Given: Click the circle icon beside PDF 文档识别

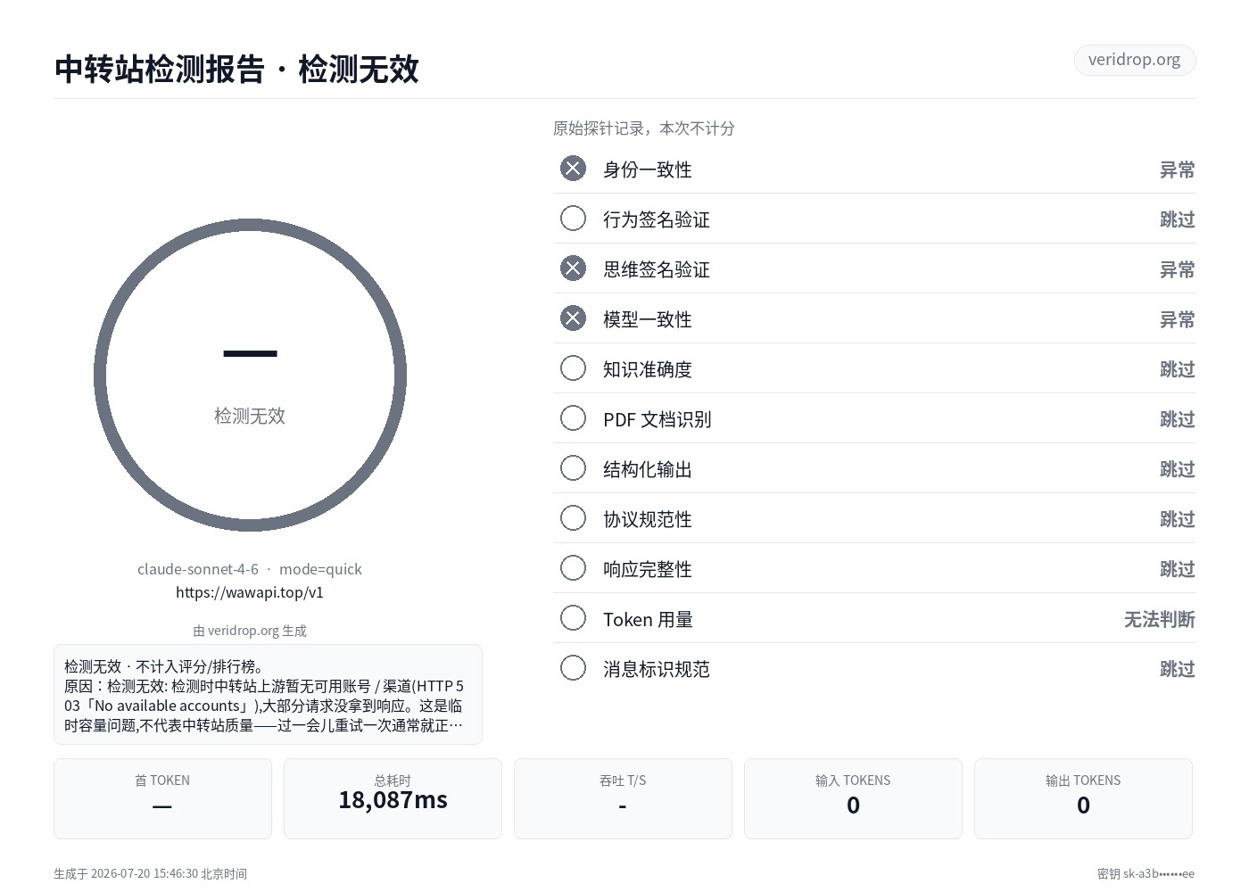Looking at the screenshot, I should (573, 418).
